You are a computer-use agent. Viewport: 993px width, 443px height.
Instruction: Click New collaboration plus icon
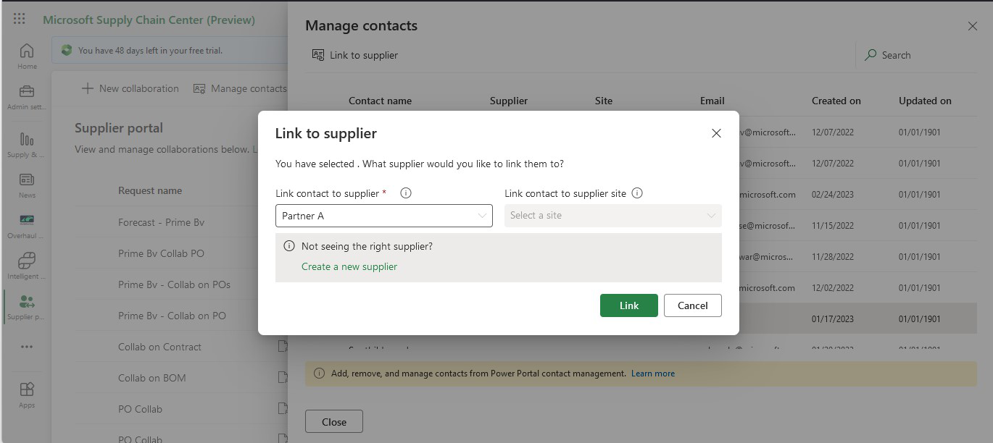87,88
